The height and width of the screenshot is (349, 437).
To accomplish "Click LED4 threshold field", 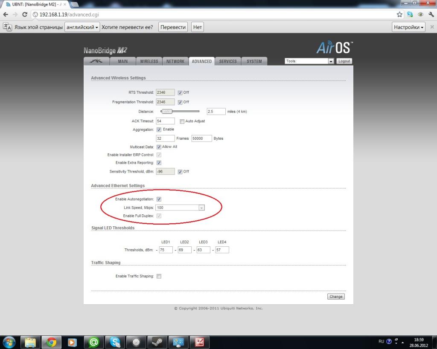I will 222,250.
